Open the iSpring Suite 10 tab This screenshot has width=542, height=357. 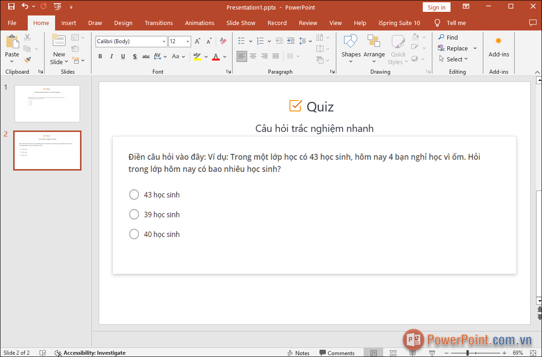tap(399, 23)
